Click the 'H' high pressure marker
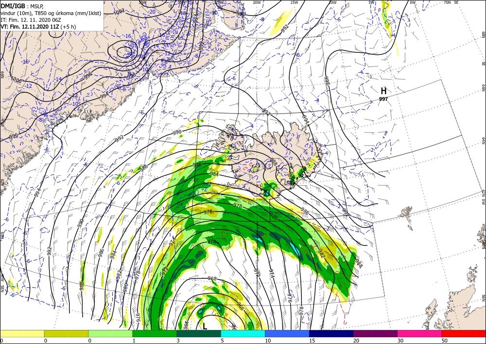This screenshot has width=486, height=344. (x=384, y=91)
